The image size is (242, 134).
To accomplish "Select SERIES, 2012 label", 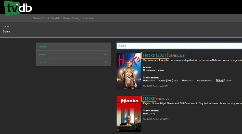I will pyautogui.click(x=164, y=99).
